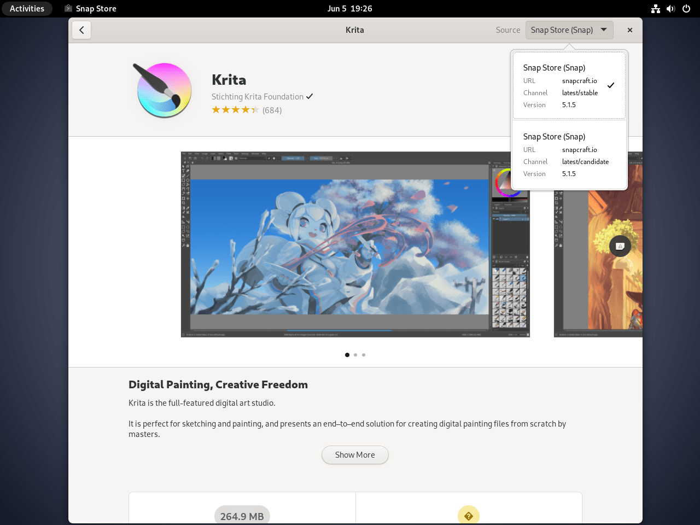Open the Snap Store application menu
The image size is (700, 525).
click(90, 9)
